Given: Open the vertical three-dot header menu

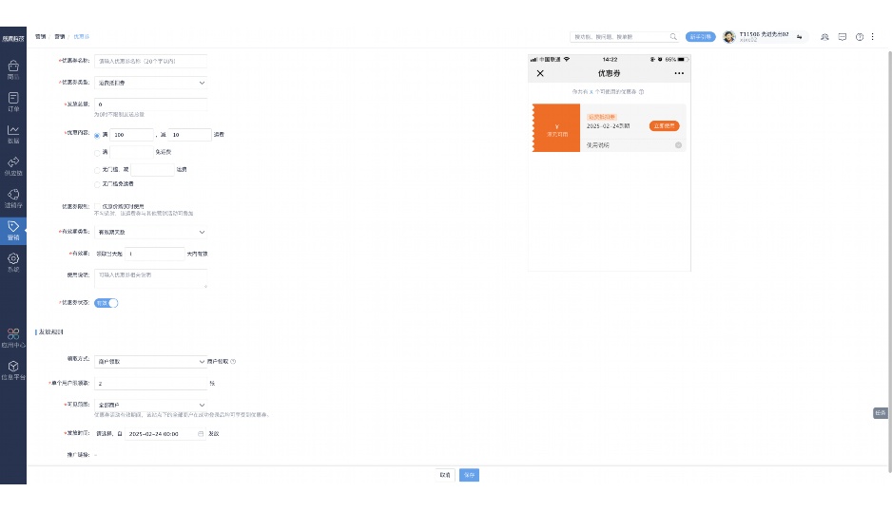Looking at the screenshot, I should pos(873,37).
